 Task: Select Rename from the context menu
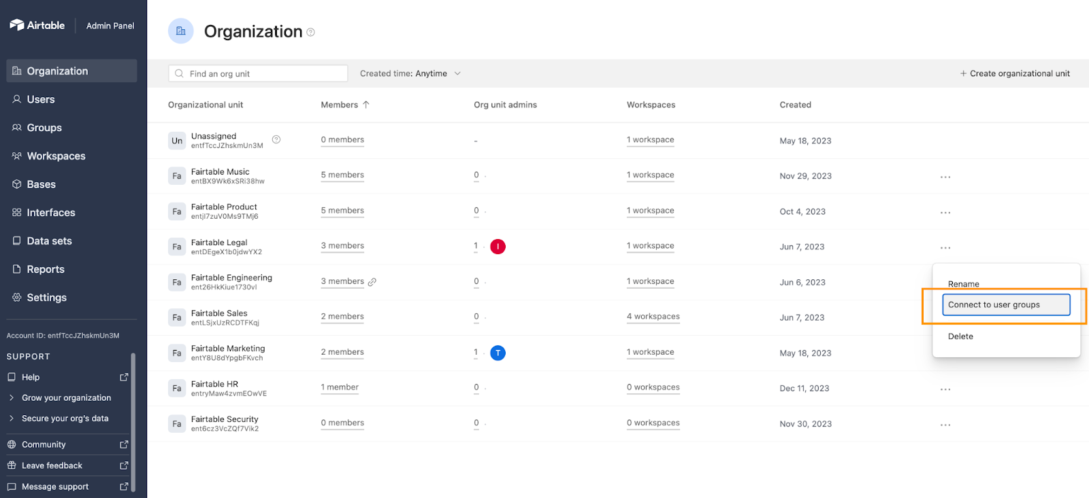[964, 284]
